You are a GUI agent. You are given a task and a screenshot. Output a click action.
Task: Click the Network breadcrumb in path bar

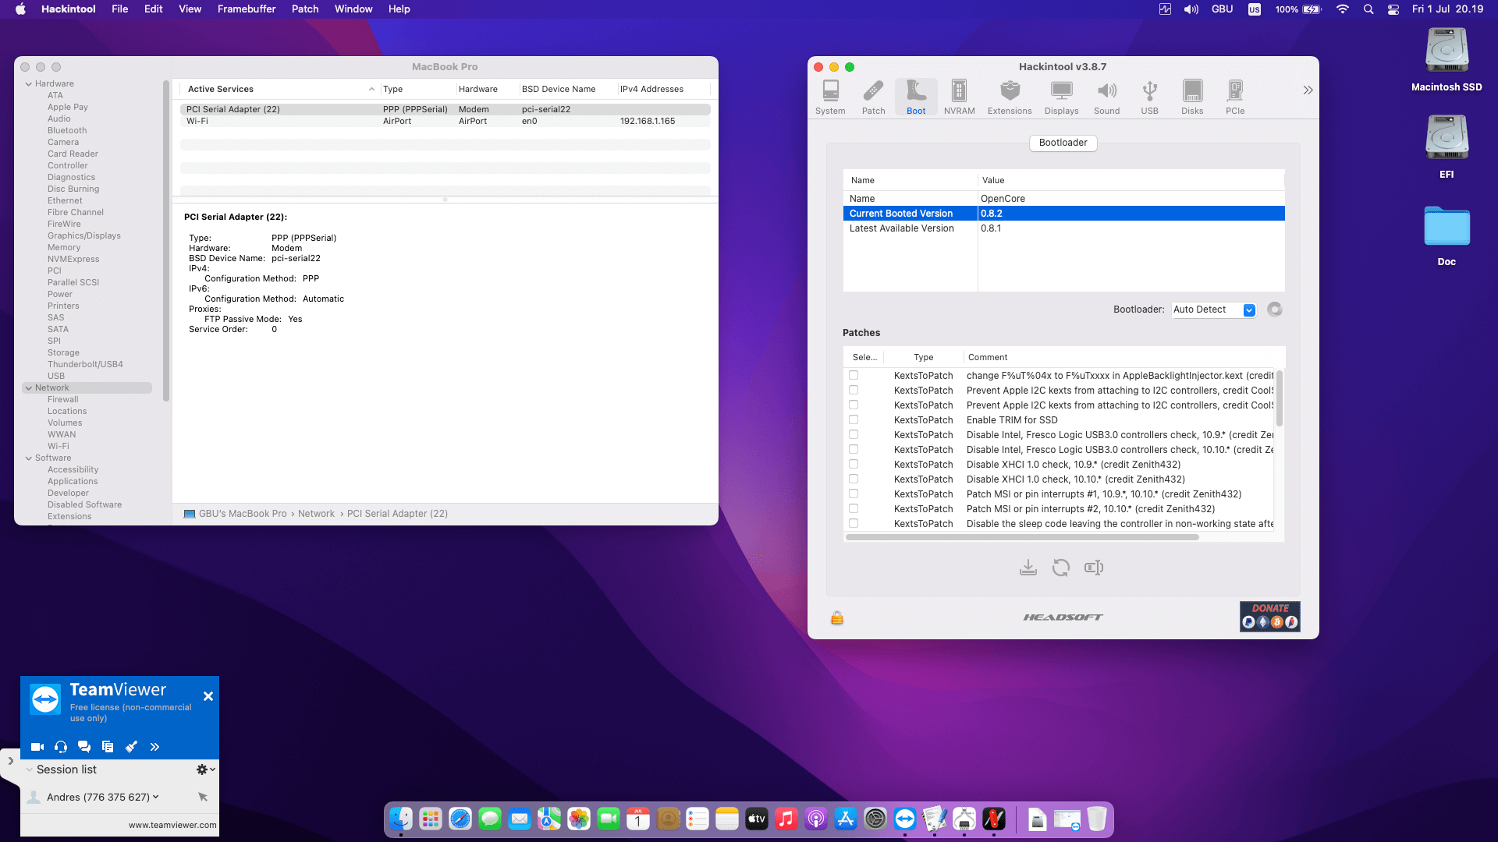tap(316, 514)
